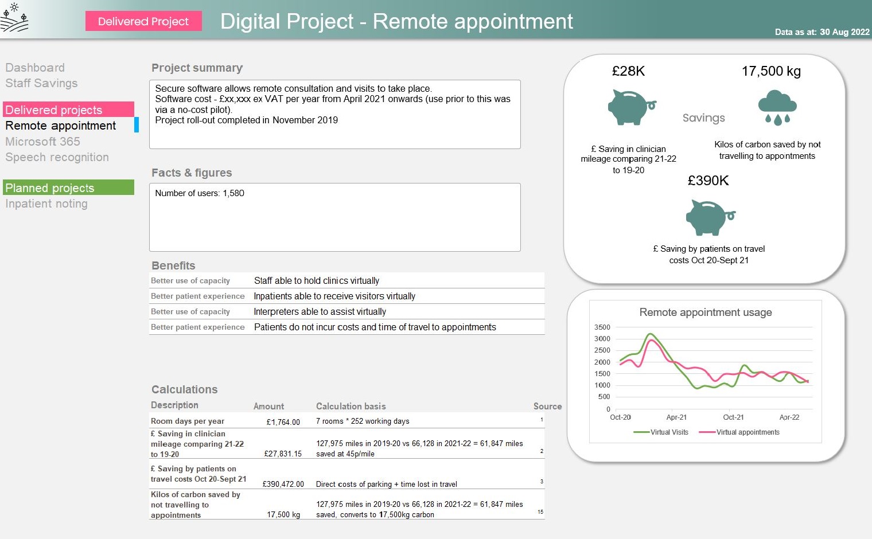Select the Number of users figure
The width and height of the screenshot is (872, 539).
[198, 193]
